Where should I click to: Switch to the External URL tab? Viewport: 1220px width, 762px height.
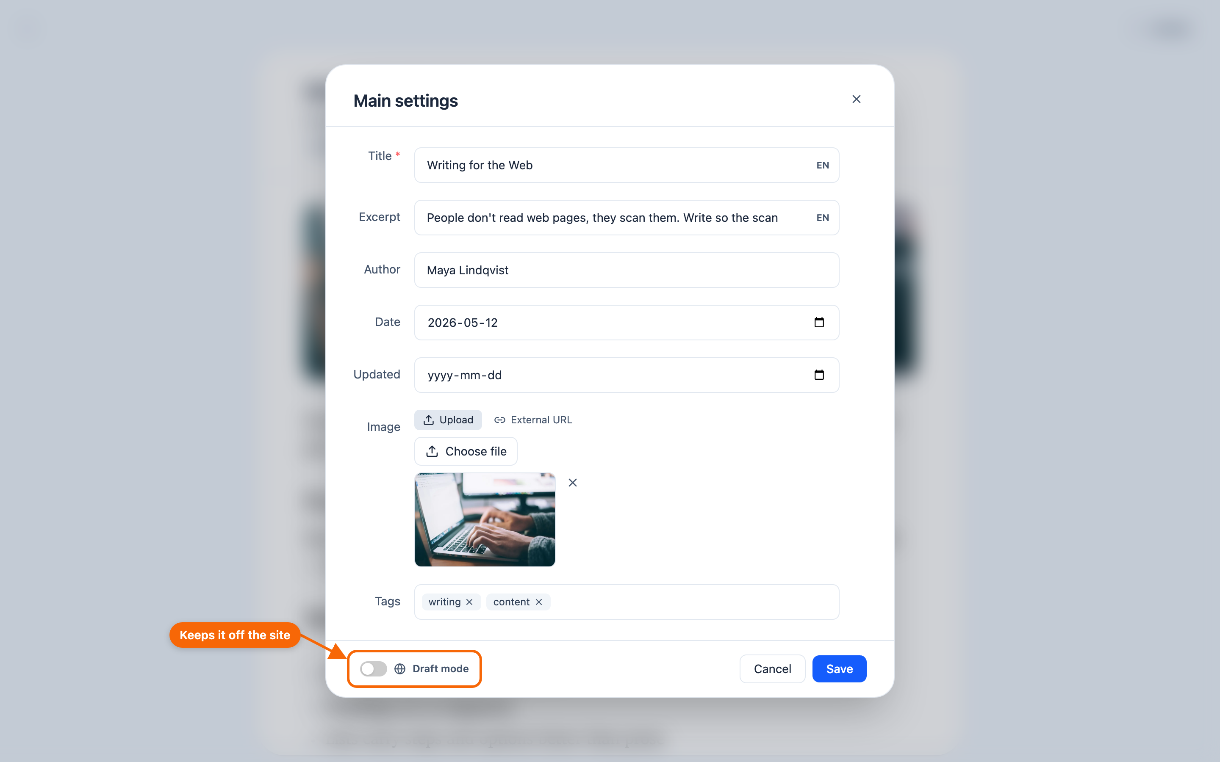point(533,420)
